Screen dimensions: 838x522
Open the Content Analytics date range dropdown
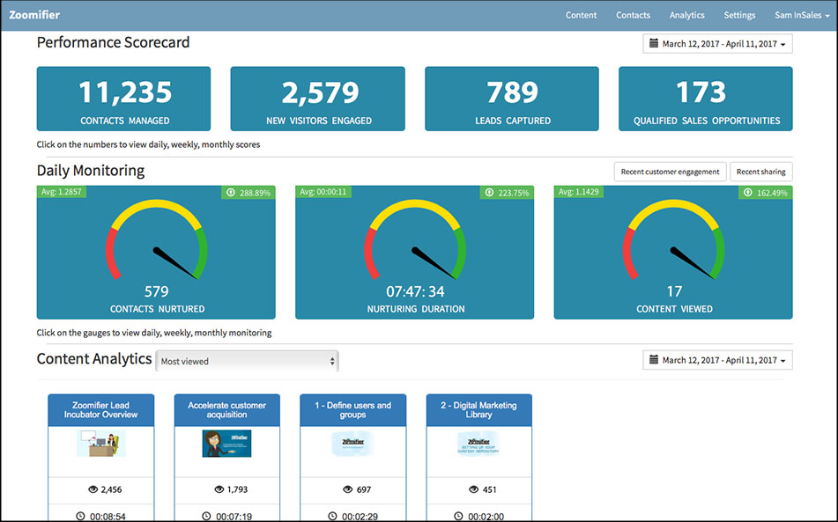(x=717, y=360)
